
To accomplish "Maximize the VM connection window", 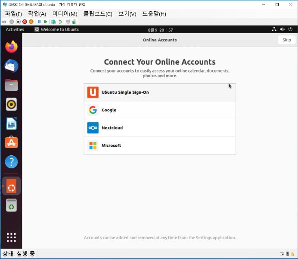I will coord(277,5).
